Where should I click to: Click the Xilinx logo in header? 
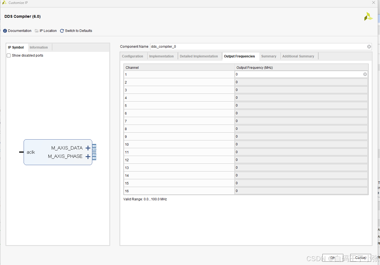pyautogui.click(x=368, y=16)
